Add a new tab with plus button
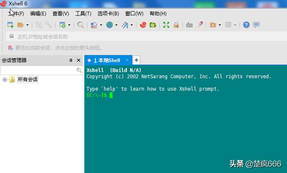This screenshot has height=173, width=287. pyautogui.click(x=136, y=60)
